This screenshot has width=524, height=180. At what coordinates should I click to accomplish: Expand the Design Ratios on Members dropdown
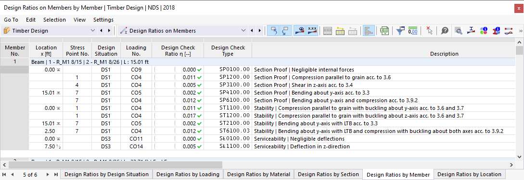[x=243, y=31]
